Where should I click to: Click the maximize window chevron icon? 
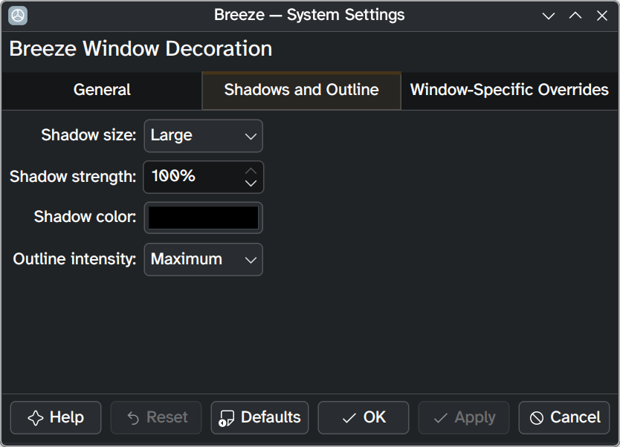575,16
